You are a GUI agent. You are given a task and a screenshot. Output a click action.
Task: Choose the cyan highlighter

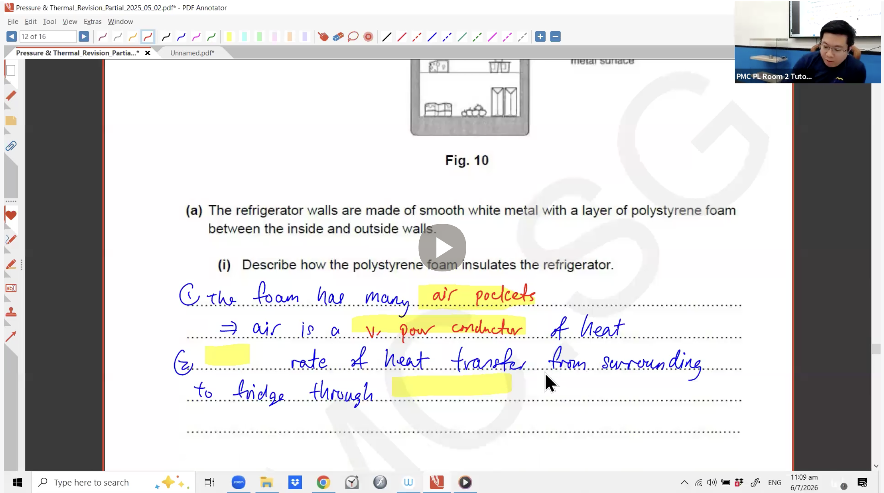point(244,36)
